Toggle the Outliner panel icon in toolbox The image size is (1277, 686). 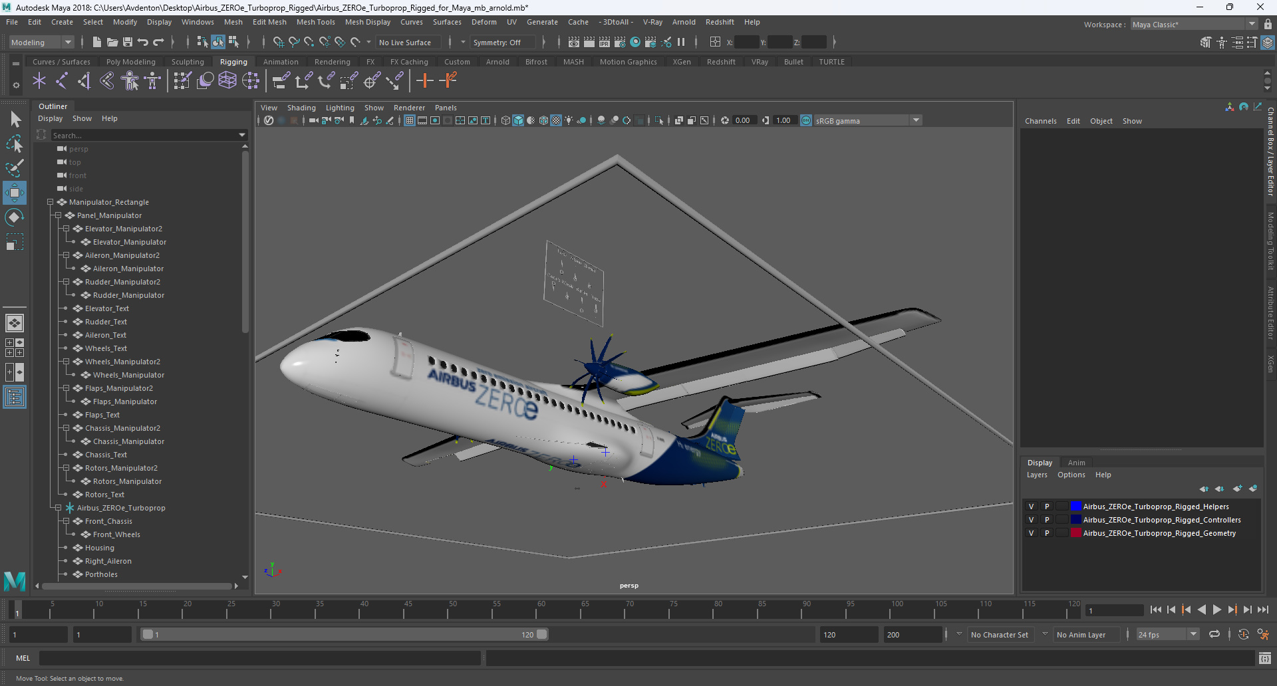[15, 398]
